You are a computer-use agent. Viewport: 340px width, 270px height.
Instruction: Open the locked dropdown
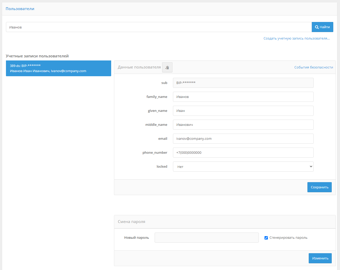(x=243, y=167)
